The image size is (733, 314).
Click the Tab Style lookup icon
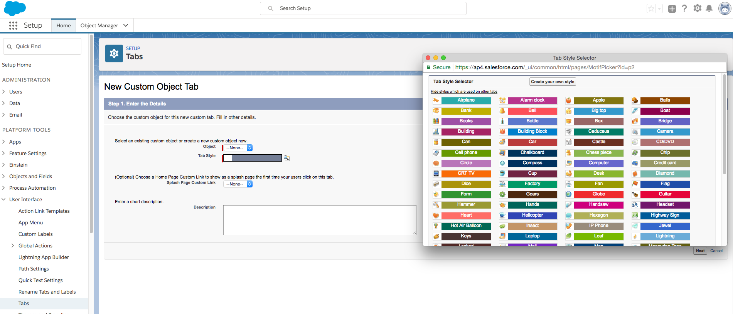tap(287, 158)
